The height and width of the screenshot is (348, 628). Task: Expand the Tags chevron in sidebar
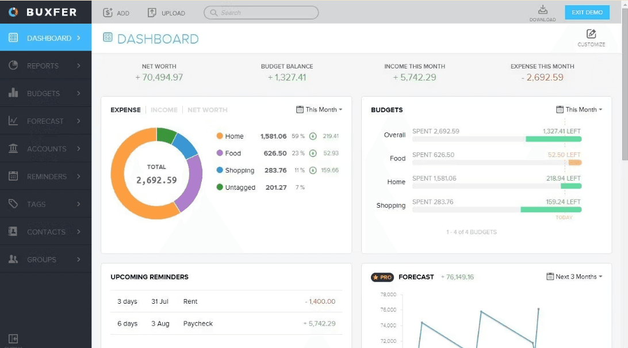[78, 204]
